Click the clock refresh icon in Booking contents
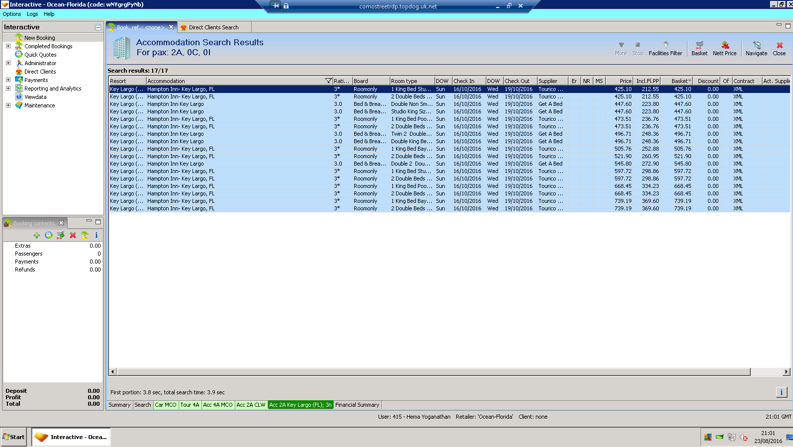Viewport: 793px width, 447px height. 48,235
